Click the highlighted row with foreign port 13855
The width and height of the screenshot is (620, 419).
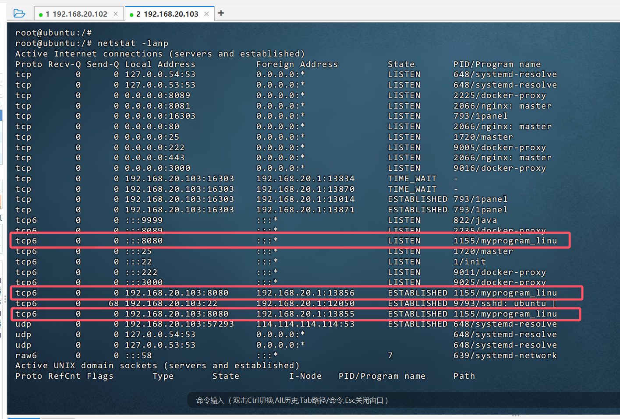(295, 314)
